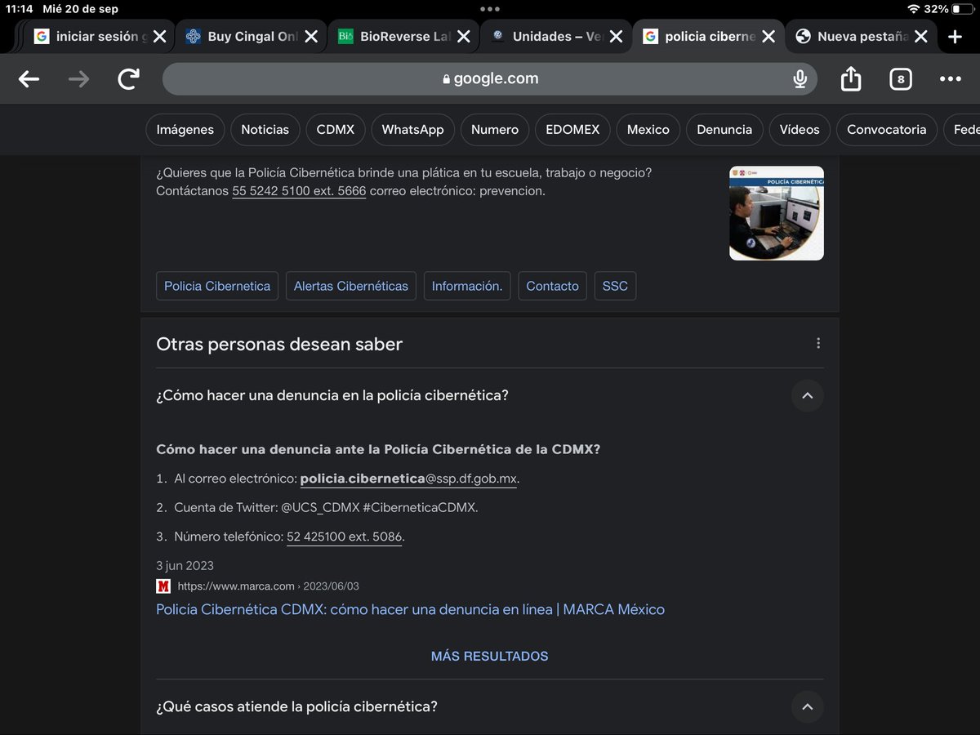Open the 'Alertas Cibernéticas' sitelink
980x735 pixels.
click(351, 286)
